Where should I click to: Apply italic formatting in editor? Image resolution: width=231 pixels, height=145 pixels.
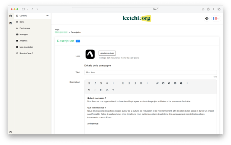(95, 83)
